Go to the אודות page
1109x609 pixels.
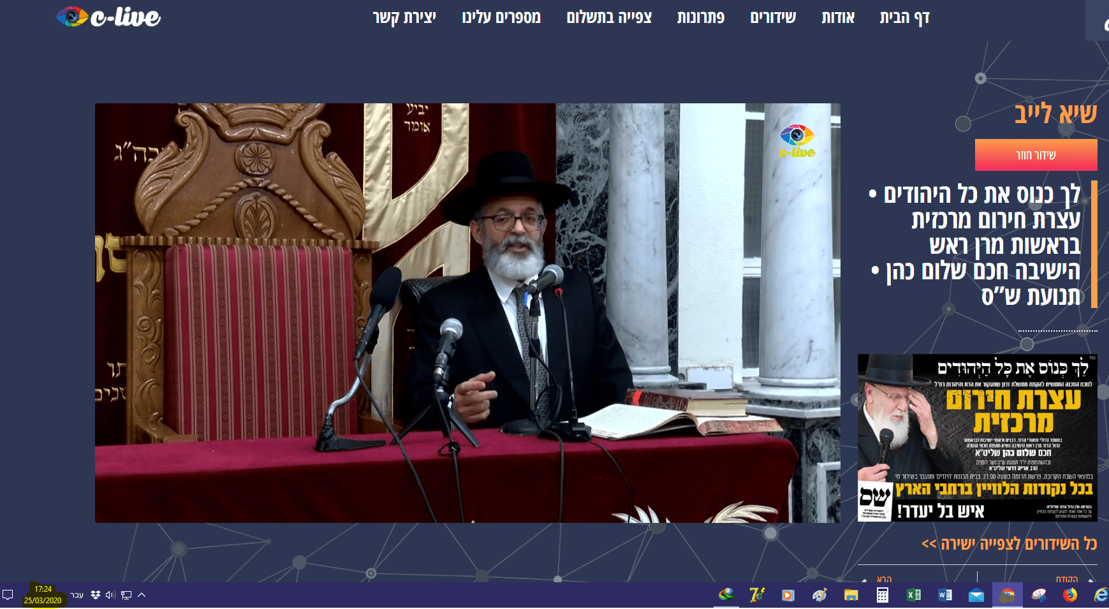click(x=838, y=17)
